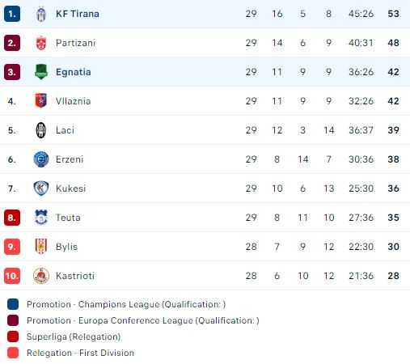Click the Partizani club crest
This screenshot has width=410, height=364.
pyautogui.click(x=41, y=43)
